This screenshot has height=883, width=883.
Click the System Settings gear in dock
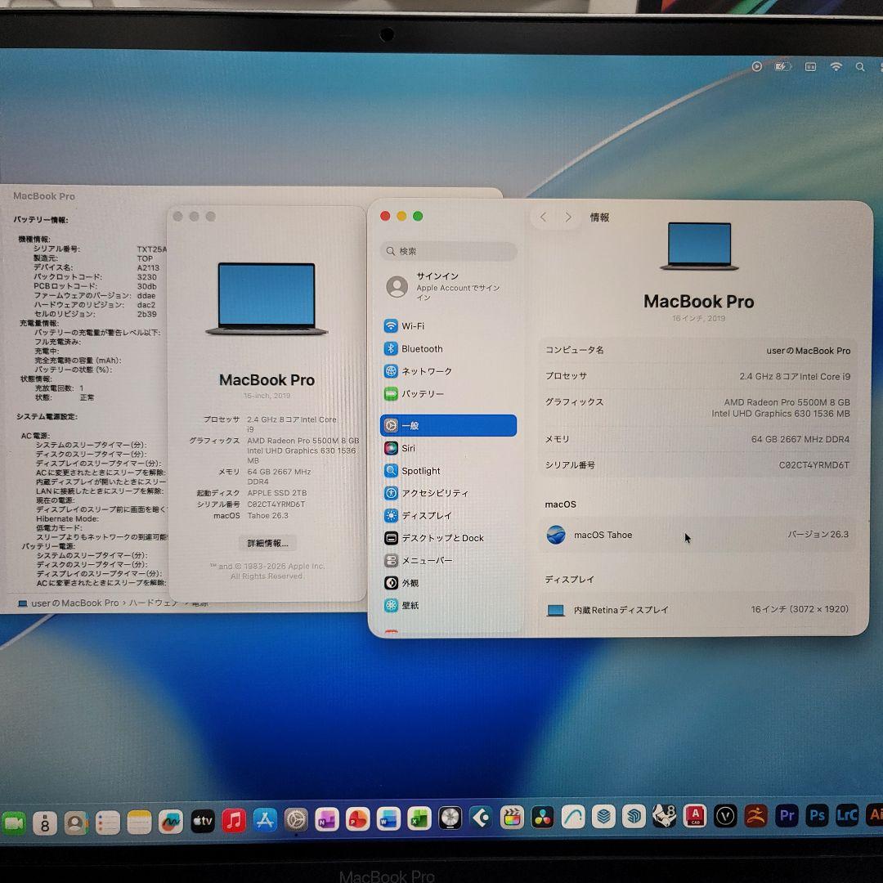click(x=296, y=820)
